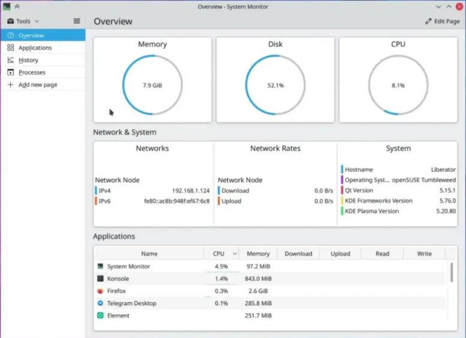Viewport: 466px width, 338px height.
Task: Click the Element app icon
Action: [100, 315]
